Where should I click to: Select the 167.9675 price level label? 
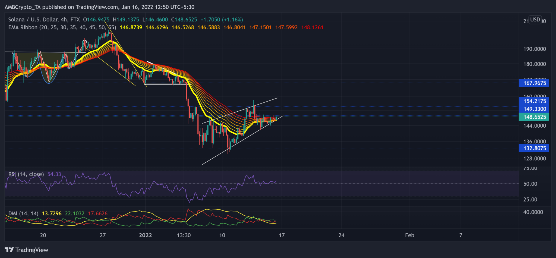[534, 83]
